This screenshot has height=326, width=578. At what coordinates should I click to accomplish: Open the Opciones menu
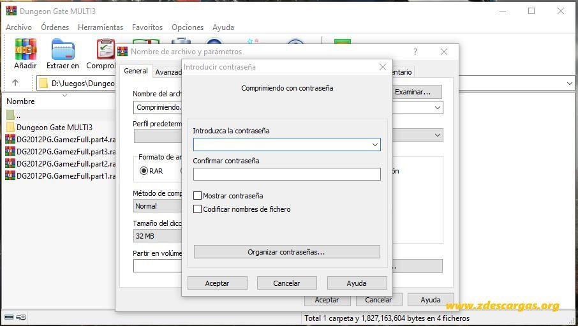coord(188,27)
